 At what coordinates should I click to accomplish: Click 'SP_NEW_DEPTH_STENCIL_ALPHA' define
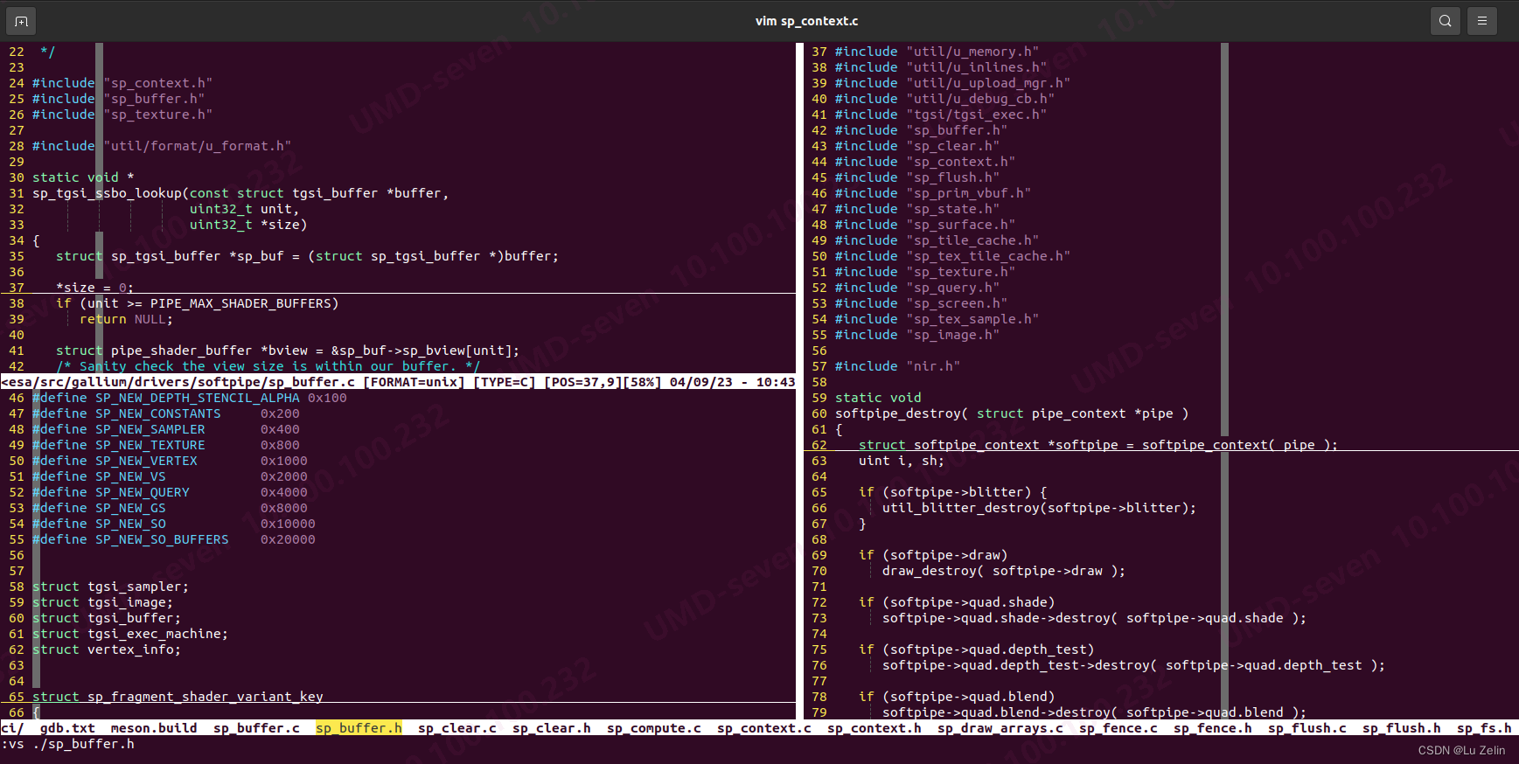tap(198, 398)
